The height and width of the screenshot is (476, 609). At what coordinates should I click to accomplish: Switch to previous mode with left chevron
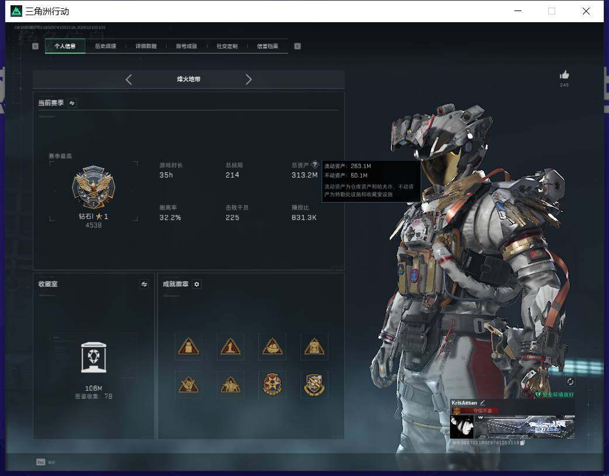point(129,79)
